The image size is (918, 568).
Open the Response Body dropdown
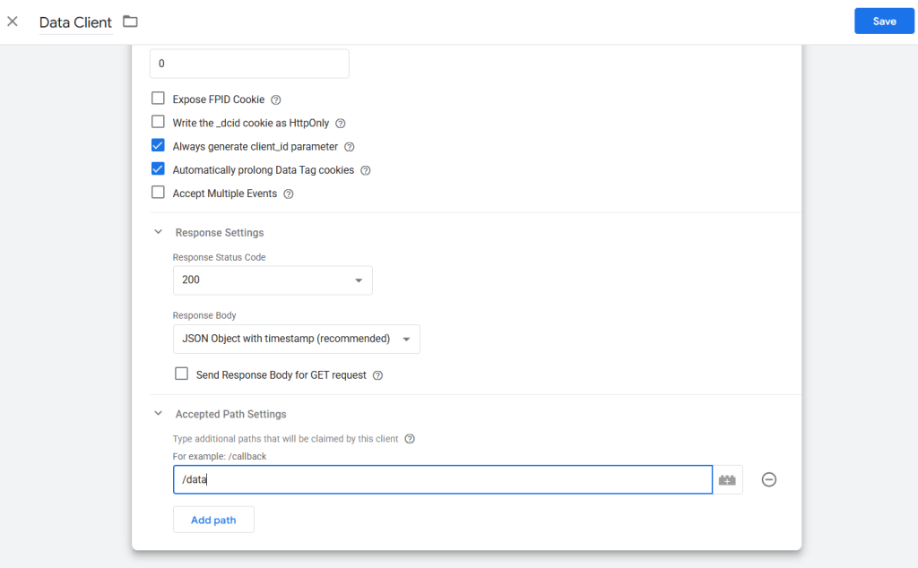coord(296,340)
